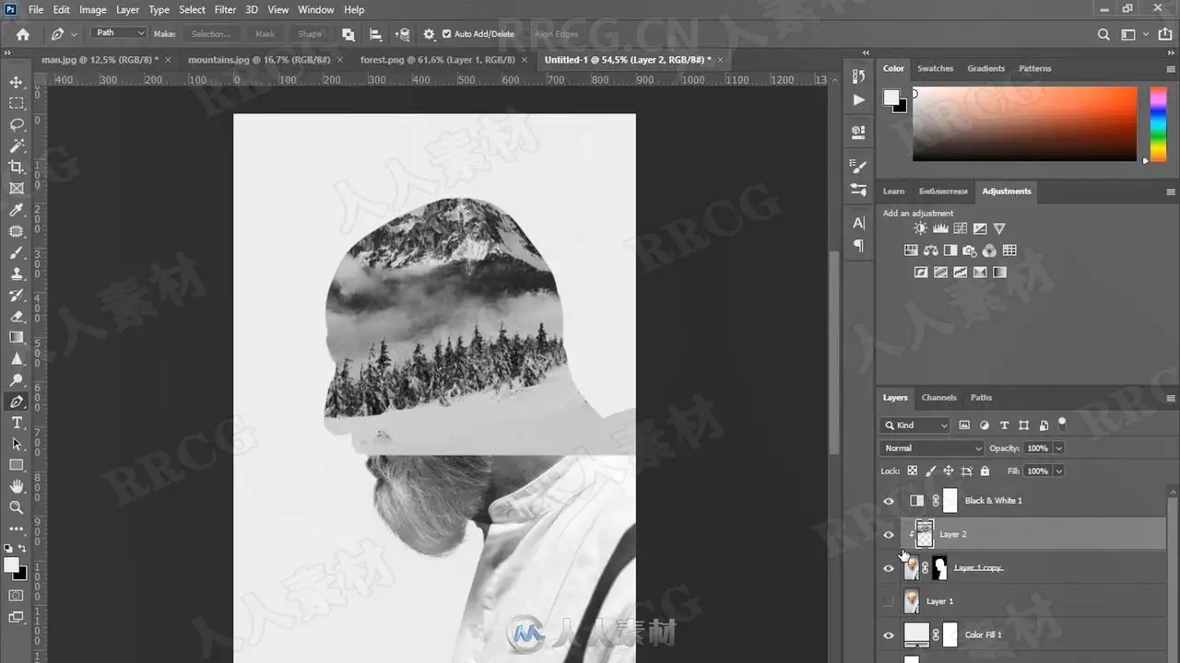Viewport: 1180px width, 663px height.
Task: Open the Kind filter dropdown
Action: pos(915,425)
